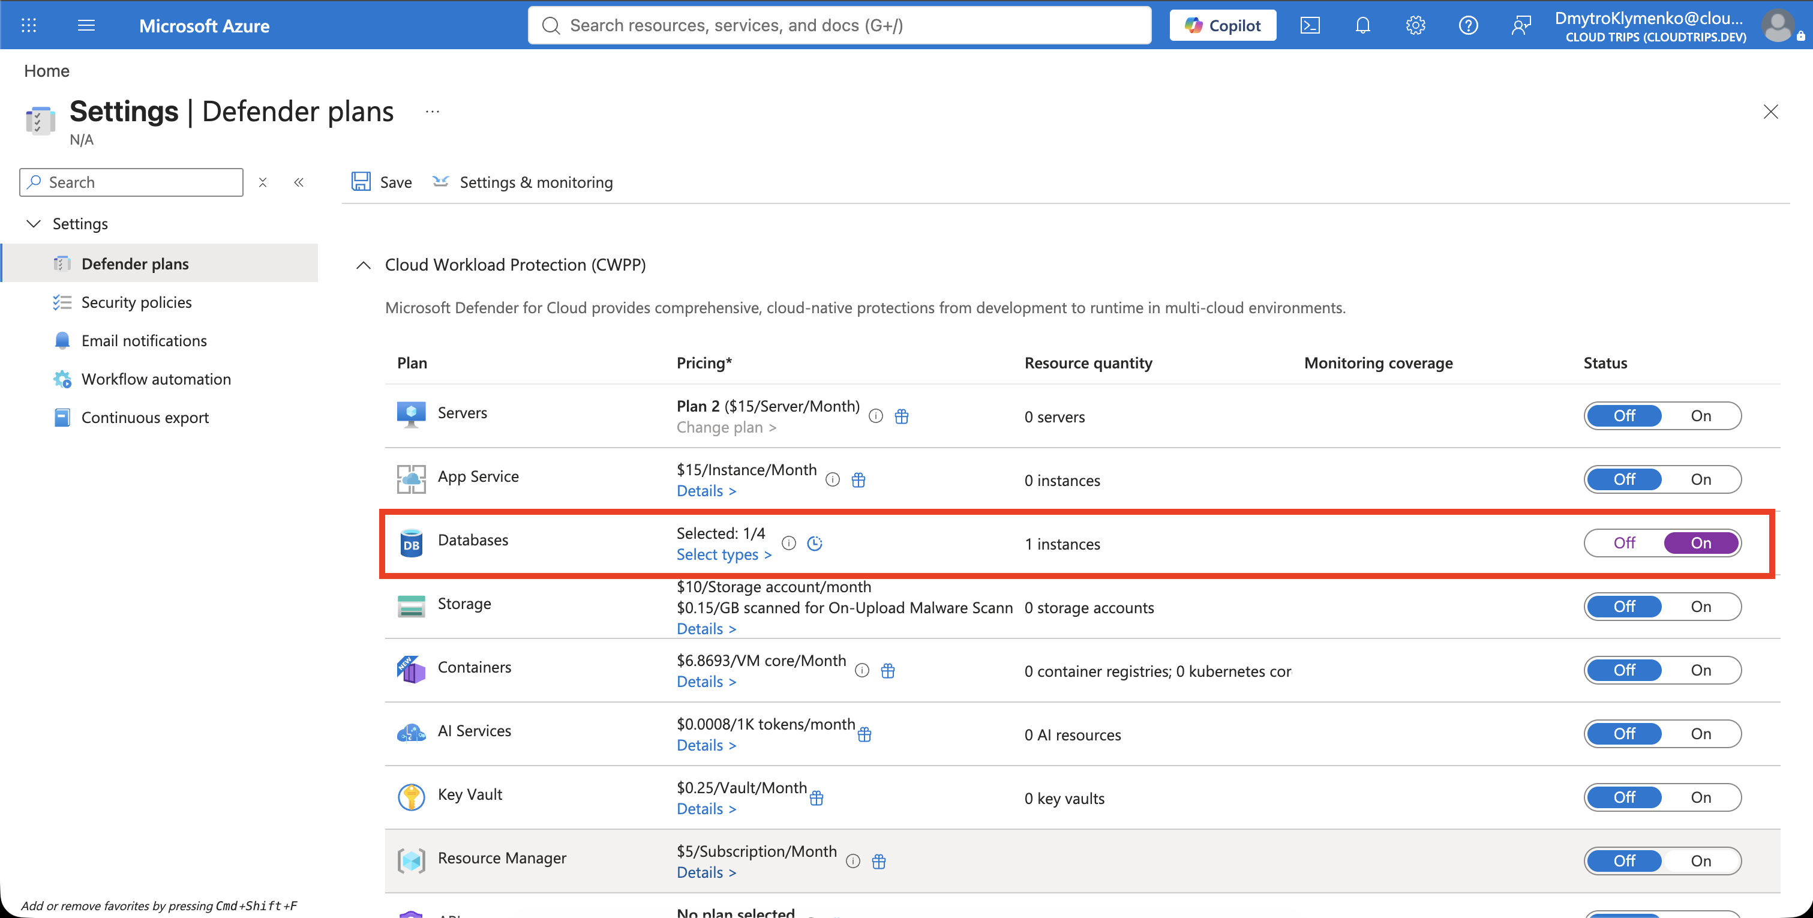The width and height of the screenshot is (1813, 918).
Task: Open Details link for Storage
Action: coord(706,629)
